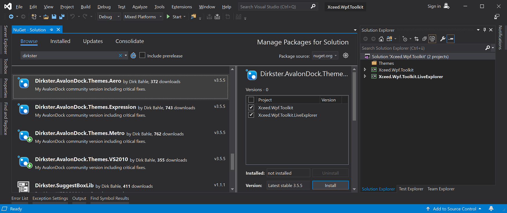Click the Switch Views icon in Solution Explorer
Image resolution: width=507 pixels, height=213 pixels.
pos(390,39)
